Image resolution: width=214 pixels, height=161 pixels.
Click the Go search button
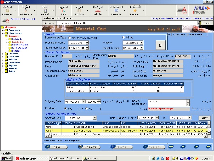coord(160,45)
